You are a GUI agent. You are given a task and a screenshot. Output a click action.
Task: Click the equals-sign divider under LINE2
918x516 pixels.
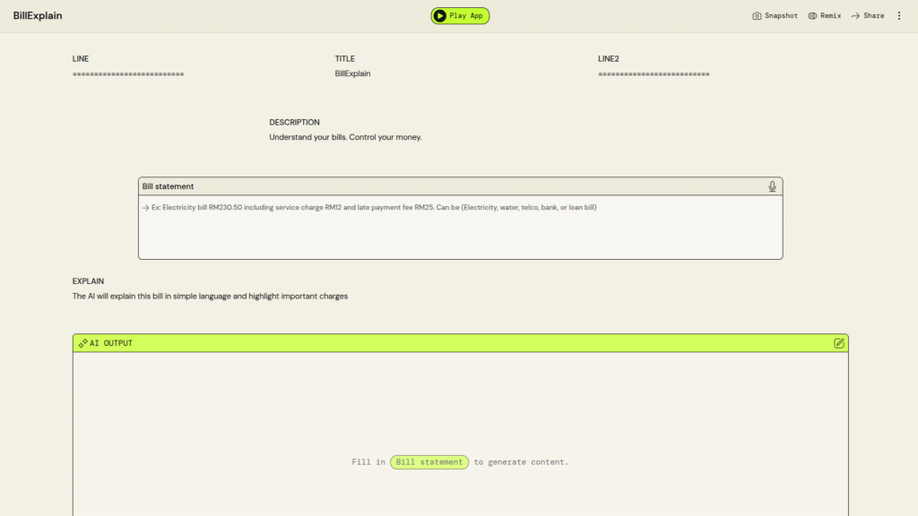tap(654, 73)
